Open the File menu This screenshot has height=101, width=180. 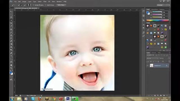coord(15,2)
